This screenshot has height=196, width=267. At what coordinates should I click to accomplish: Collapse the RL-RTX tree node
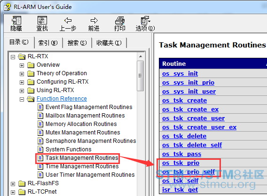(x=13, y=57)
